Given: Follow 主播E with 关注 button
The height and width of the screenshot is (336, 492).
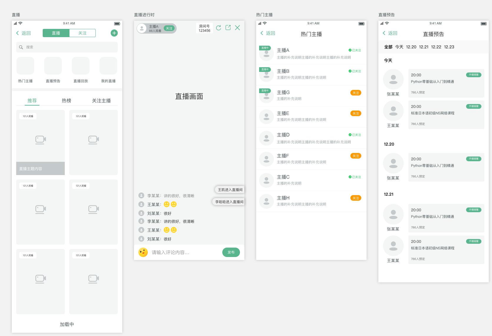Looking at the screenshot, I should tap(356, 113).
